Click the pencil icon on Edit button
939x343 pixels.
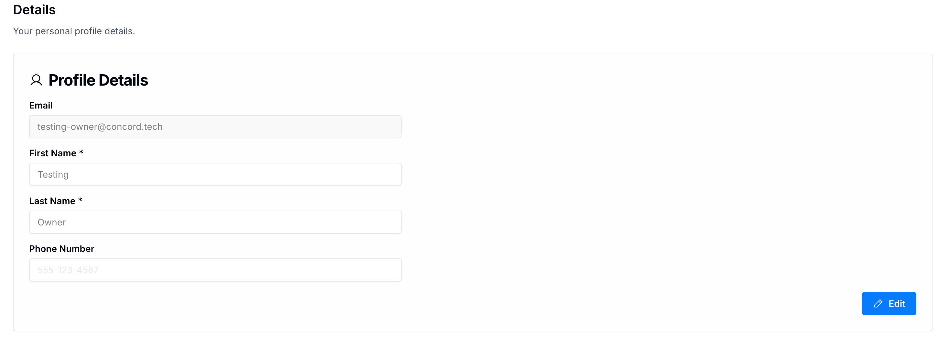point(878,304)
